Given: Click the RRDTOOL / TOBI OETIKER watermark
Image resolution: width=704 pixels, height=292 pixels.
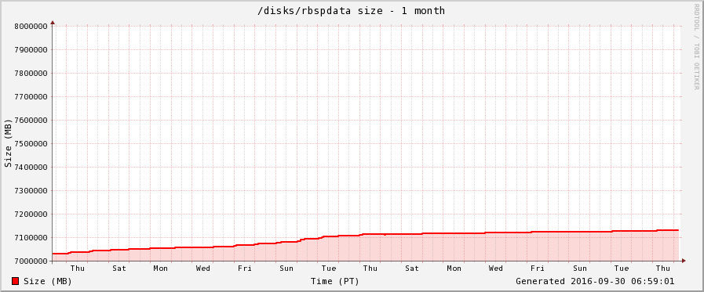Looking at the screenshot, I should (x=696, y=46).
